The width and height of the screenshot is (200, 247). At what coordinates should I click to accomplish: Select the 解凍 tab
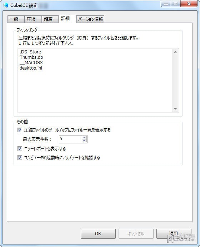coord(50,19)
